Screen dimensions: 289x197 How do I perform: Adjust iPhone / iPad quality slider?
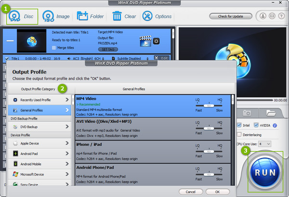click(209, 152)
